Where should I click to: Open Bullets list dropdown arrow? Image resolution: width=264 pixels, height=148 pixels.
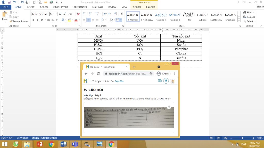pyautogui.click(x=87, y=14)
